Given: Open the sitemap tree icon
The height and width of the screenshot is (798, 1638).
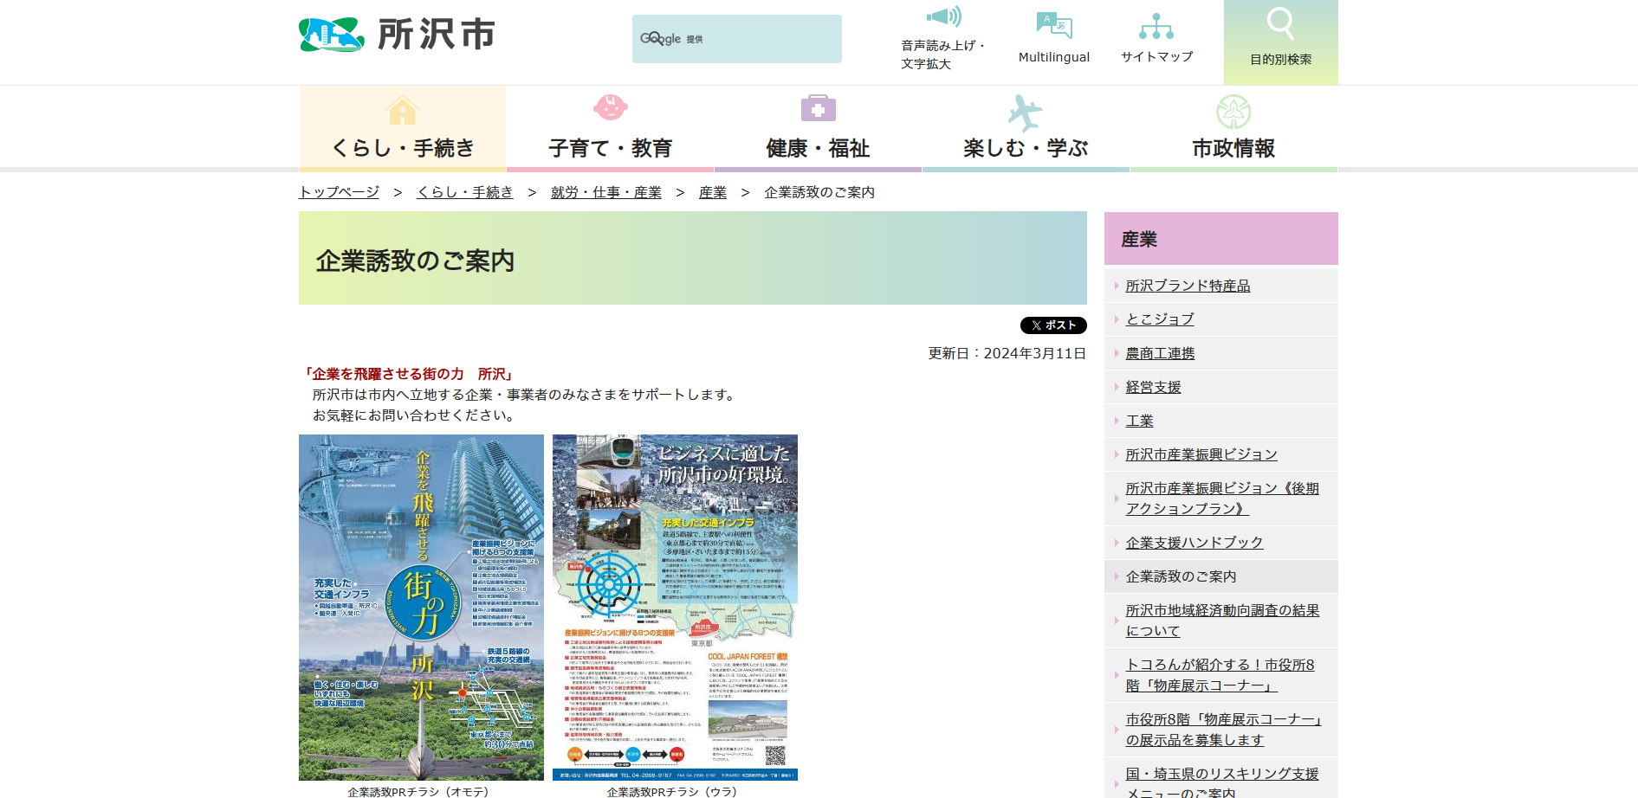Looking at the screenshot, I should [x=1156, y=26].
